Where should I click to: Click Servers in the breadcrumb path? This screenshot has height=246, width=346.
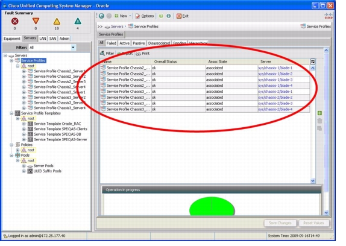(117, 27)
